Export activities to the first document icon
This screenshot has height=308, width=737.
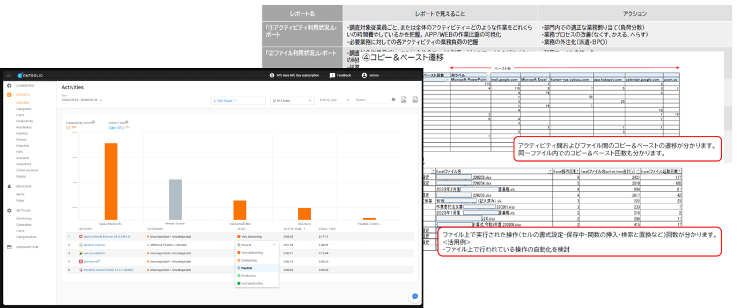[404, 99]
